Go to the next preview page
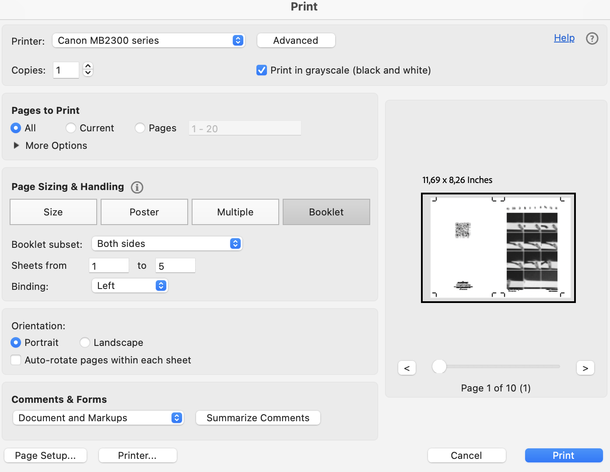610x472 pixels. point(585,367)
